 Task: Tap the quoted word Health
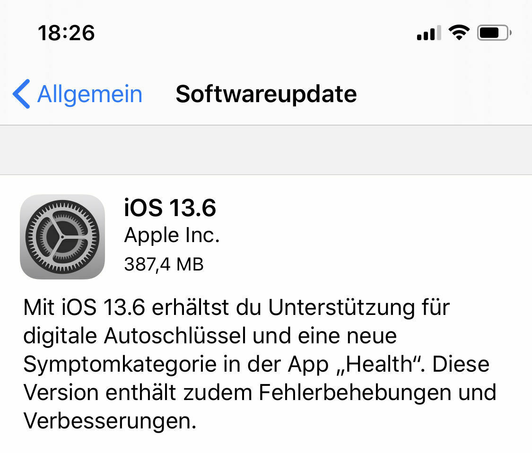tap(380, 364)
